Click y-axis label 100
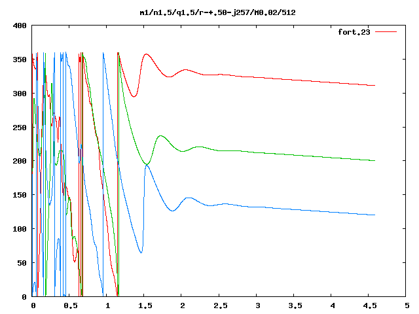The image size is (419, 314). (20, 229)
